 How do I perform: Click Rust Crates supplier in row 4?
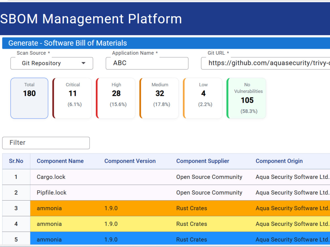(x=192, y=224)
